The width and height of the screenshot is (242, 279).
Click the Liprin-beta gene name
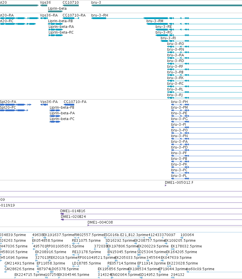pos(57,8)
